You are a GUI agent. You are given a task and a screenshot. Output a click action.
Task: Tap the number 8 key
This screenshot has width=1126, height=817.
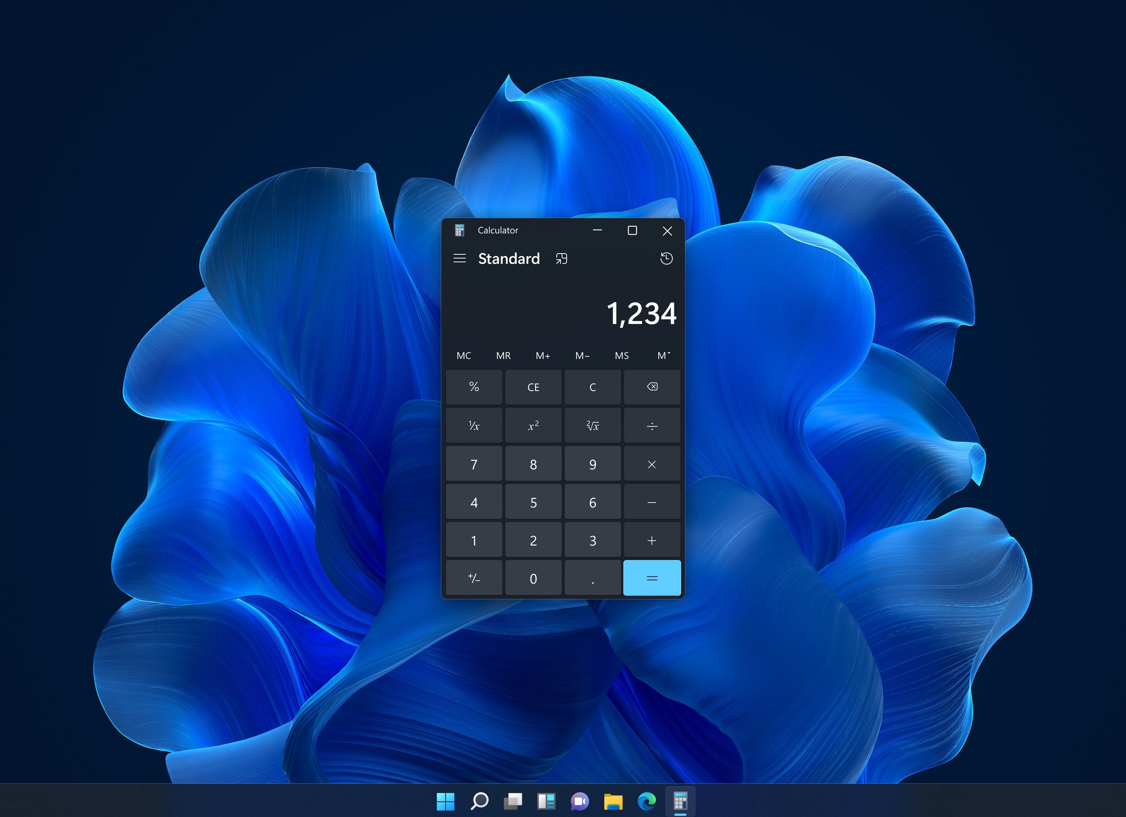click(x=533, y=463)
